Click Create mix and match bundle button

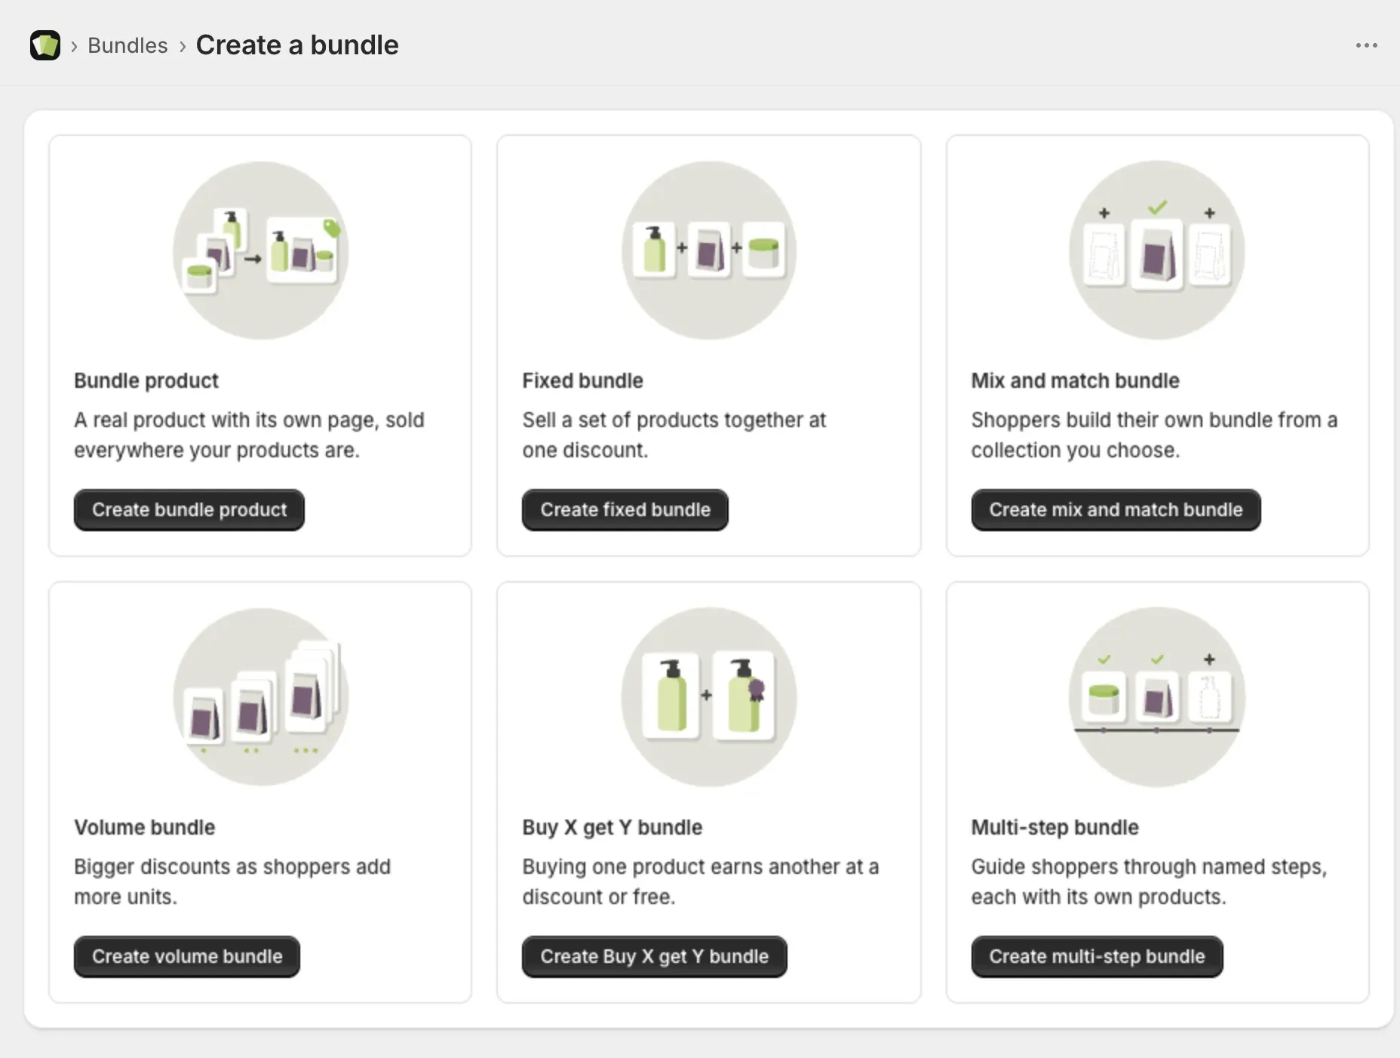point(1116,510)
